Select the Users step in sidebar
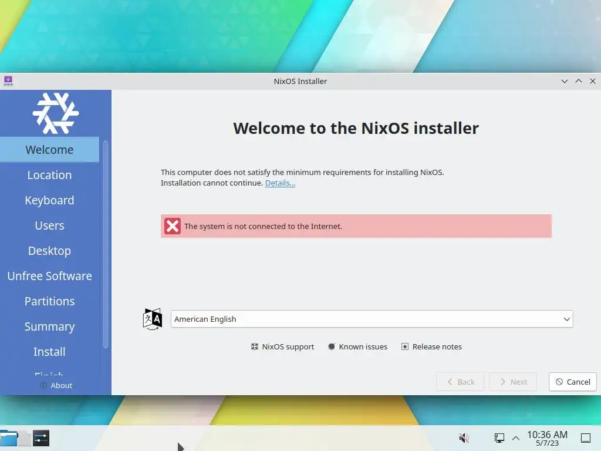This screenshot has width=601, height=451. click(x=49, y=225)
